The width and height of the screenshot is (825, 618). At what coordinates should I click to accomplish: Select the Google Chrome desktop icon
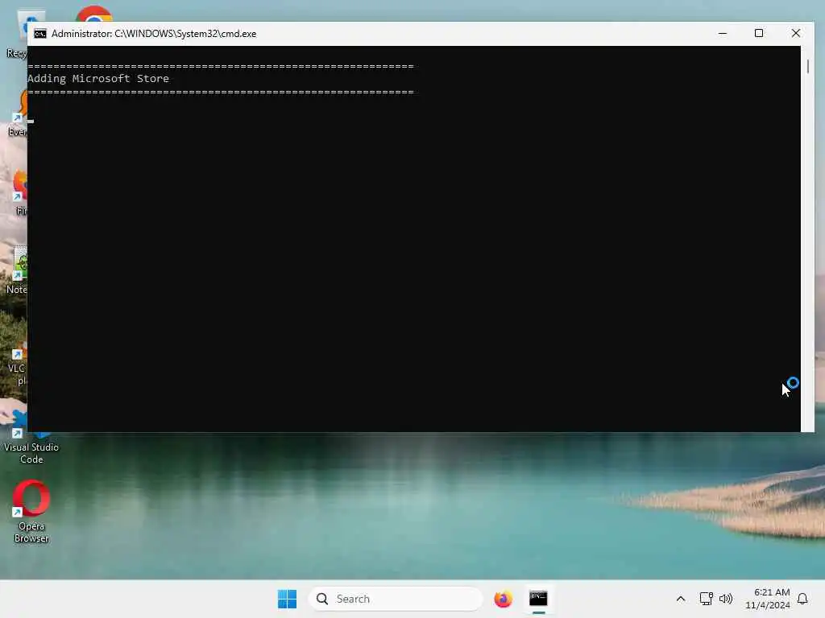pyautogui.click(x=93, y=14)
